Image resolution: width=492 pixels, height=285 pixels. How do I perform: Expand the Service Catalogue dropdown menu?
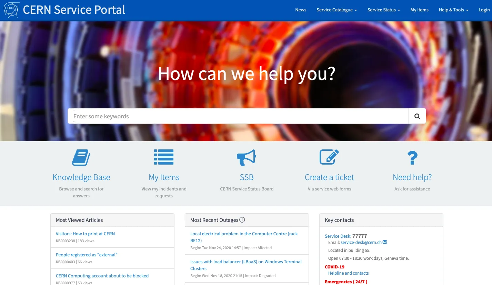click(x=337, y=10)
